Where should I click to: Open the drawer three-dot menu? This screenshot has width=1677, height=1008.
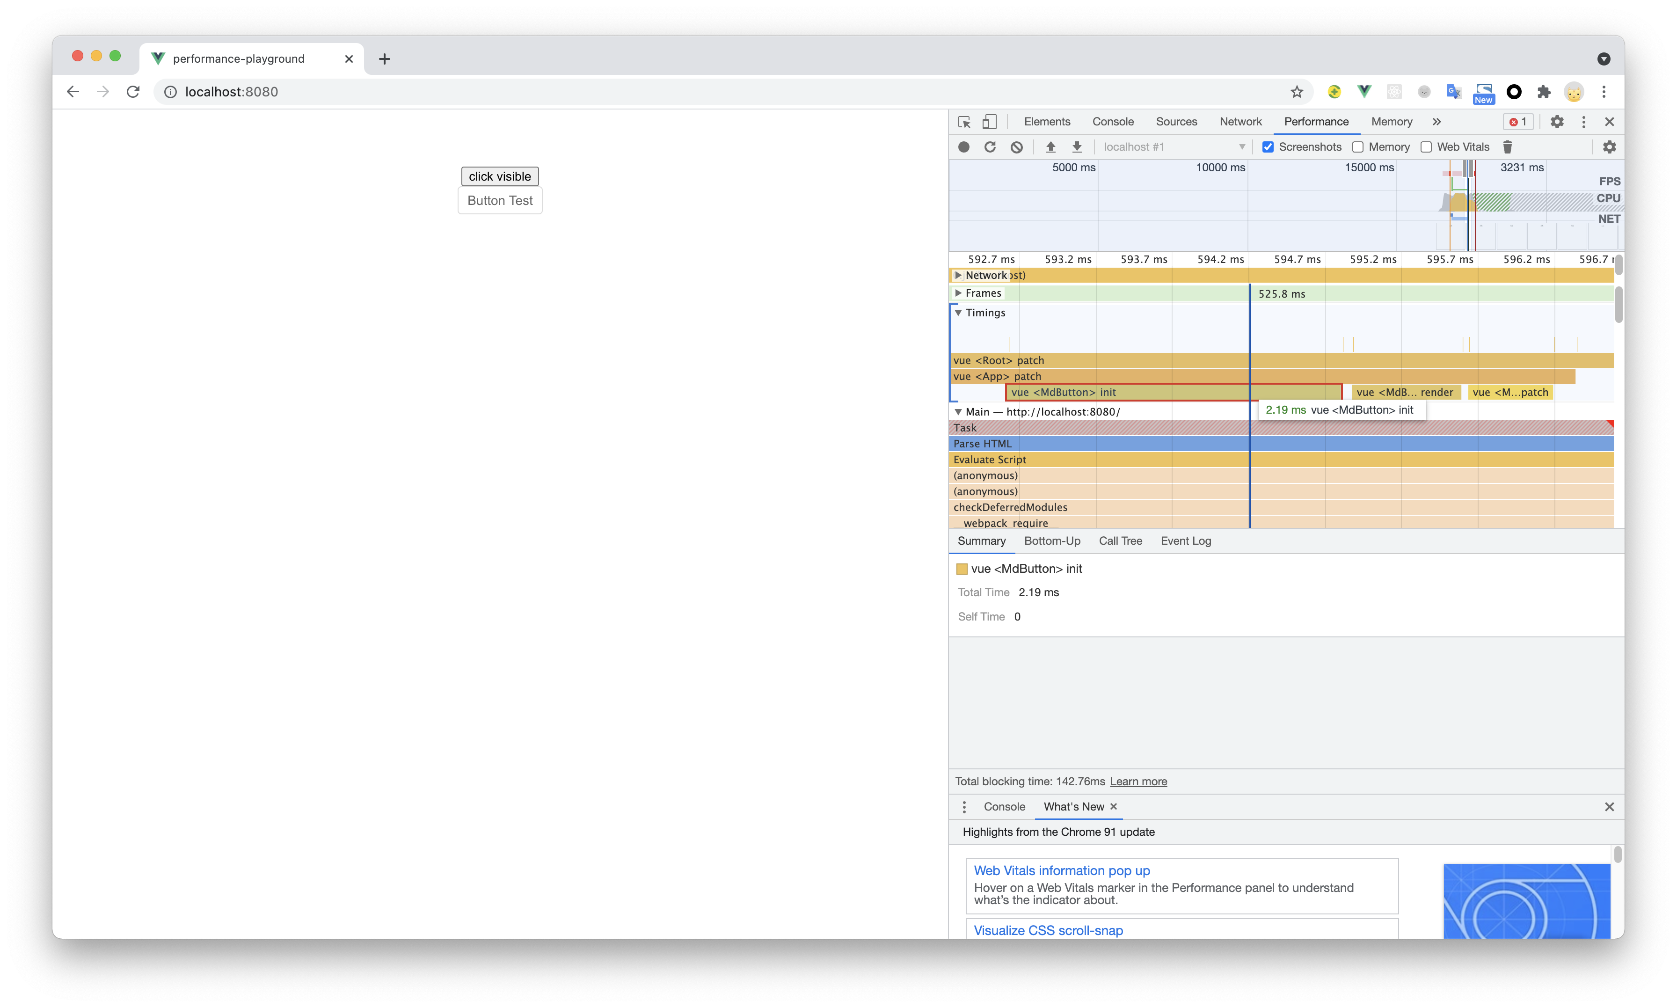[964, 806]
